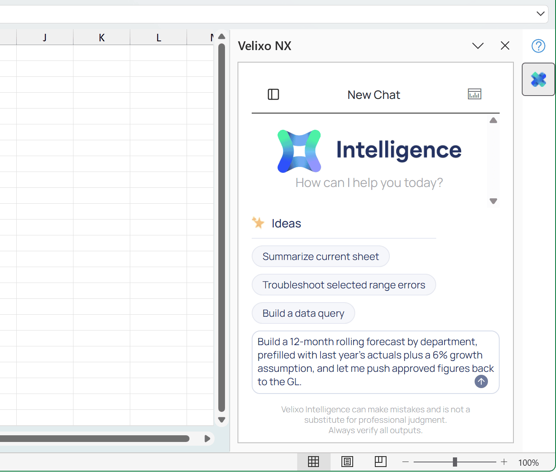Zoom in with the plus button
556x472 pixels.
(x=504, y=462)
